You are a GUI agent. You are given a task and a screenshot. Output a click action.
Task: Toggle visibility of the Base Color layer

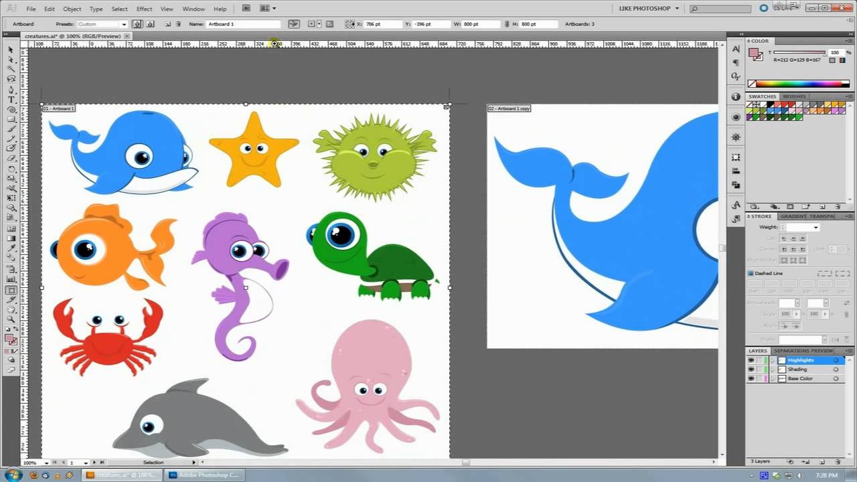(x=751, y=379)
